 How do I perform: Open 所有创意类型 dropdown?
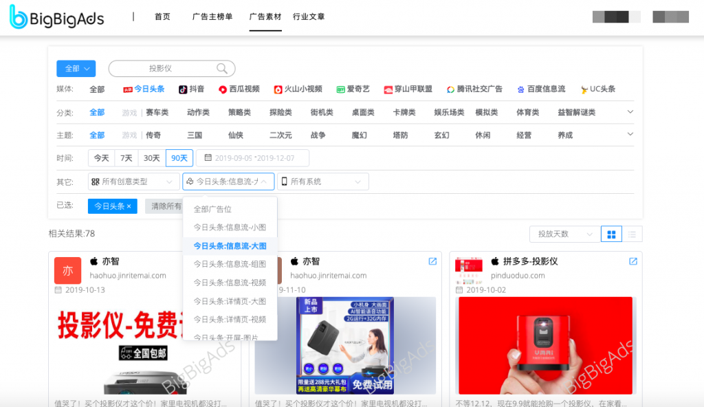tap(134, 181)
